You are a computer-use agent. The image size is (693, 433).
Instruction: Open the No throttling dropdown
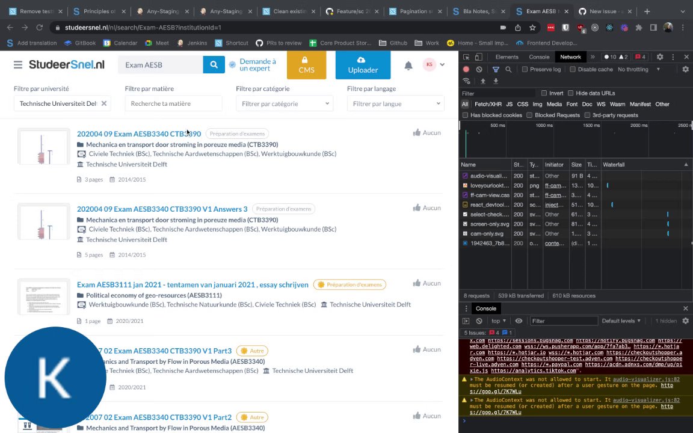coord(639,69)
